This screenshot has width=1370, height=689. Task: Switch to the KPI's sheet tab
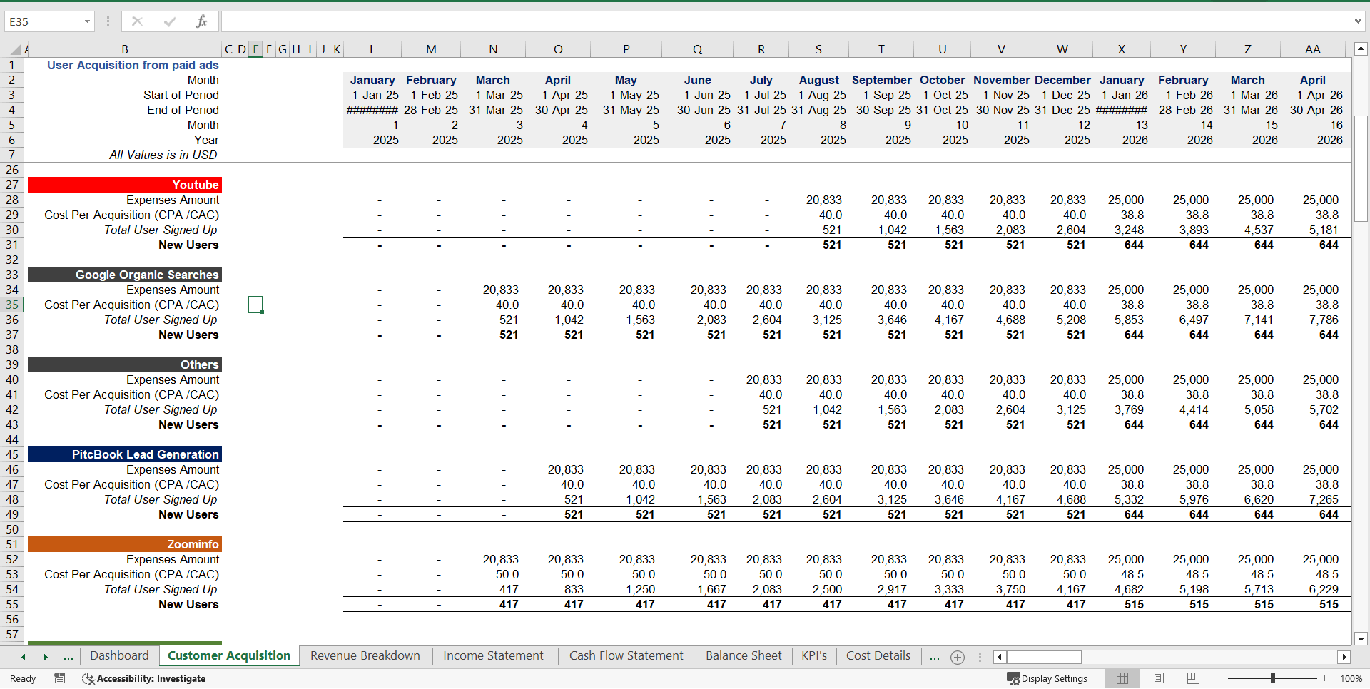(814, 656)
